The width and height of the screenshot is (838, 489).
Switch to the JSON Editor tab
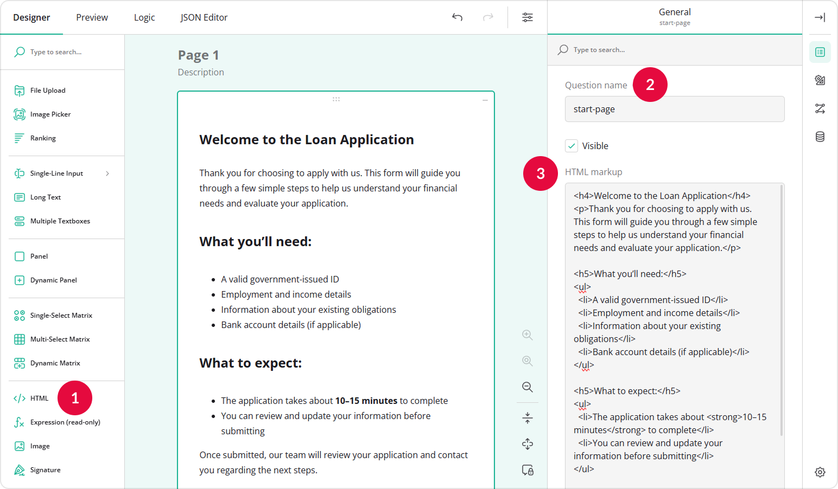[204, 17]
